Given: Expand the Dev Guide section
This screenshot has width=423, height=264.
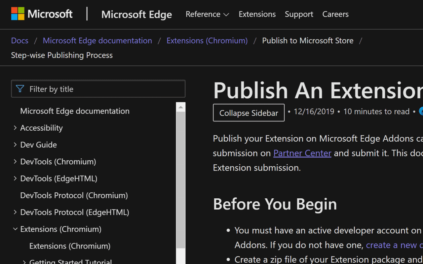Looking at the screenshot, I should point(15,145).
